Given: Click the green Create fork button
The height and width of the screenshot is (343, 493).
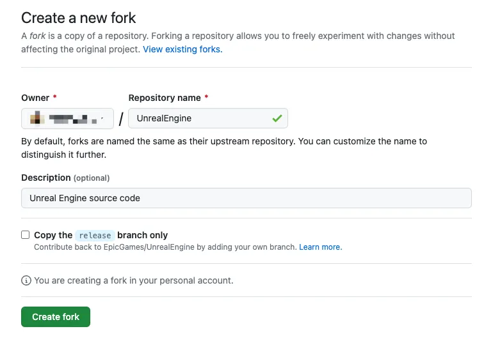Looking at the screenshot, I should 56,317.
